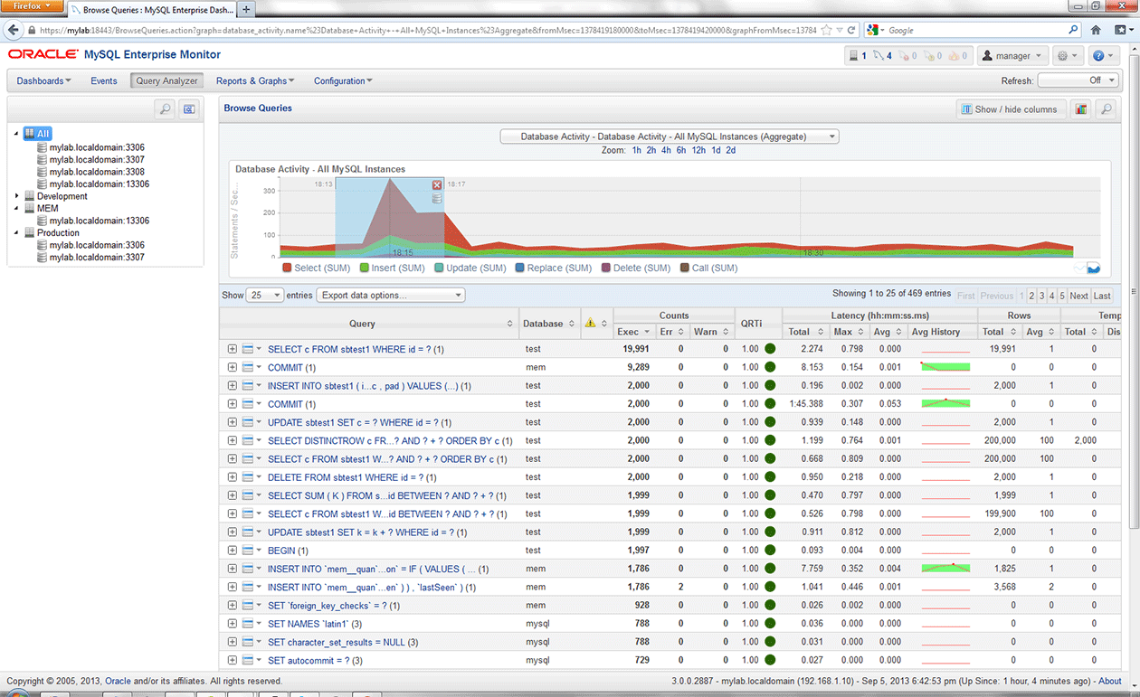Click the blue chart icon at the graph's bottom-right corner
Image resolution: width=1140 pixels, height=697 pixels.
(x=1093, y=267)
